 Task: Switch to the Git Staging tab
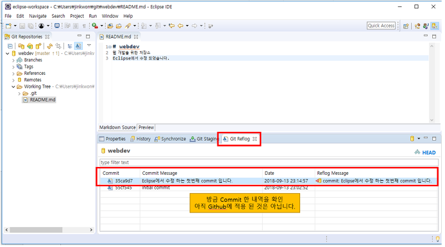click(x=205, y=139)
